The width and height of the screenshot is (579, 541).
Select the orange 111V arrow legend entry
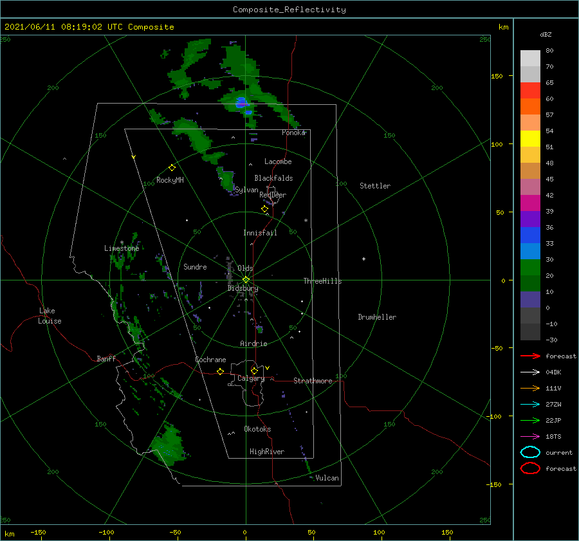(x=530, y=388)
